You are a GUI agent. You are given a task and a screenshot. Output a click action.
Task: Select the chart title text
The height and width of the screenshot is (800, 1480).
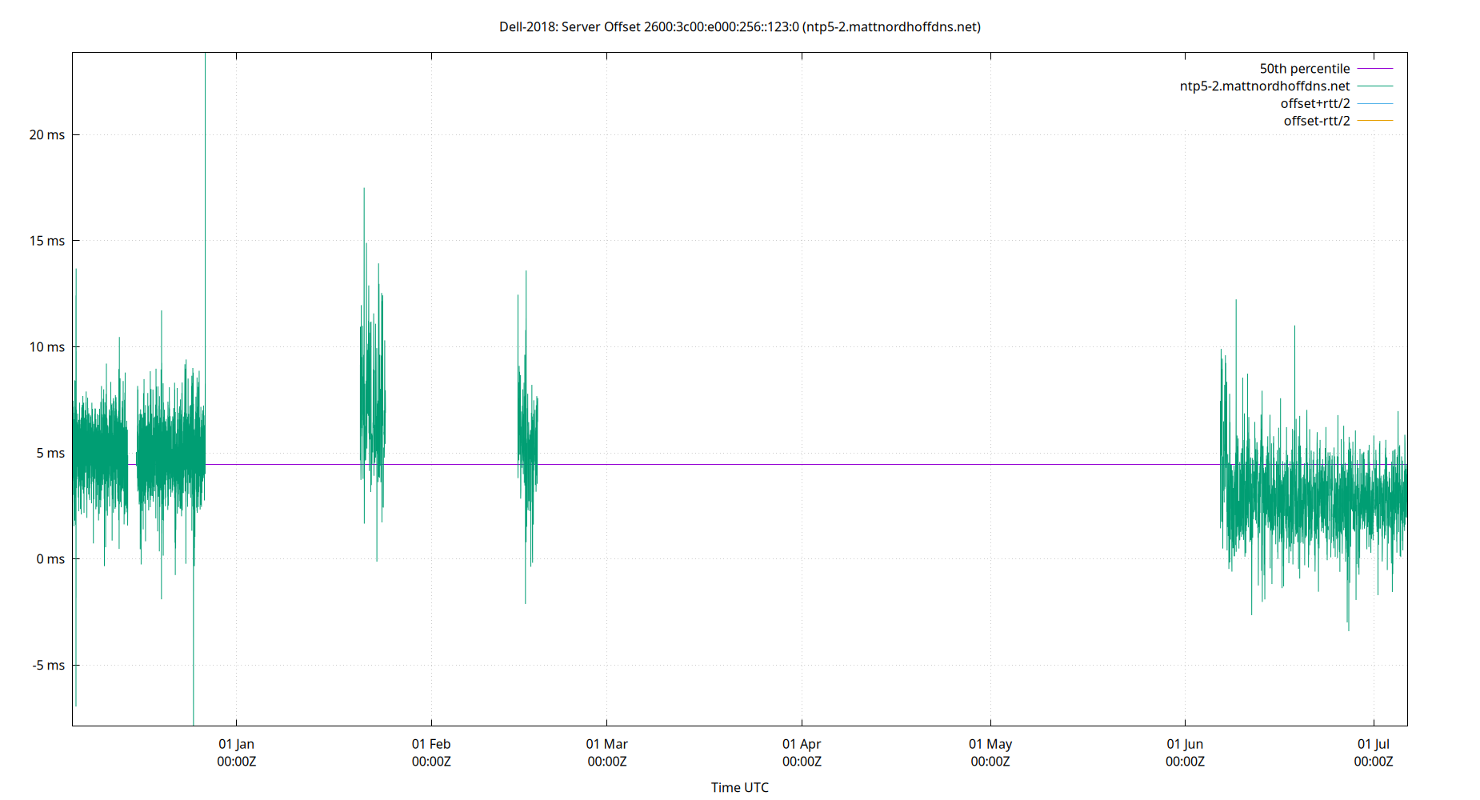(x=740, y=26)
